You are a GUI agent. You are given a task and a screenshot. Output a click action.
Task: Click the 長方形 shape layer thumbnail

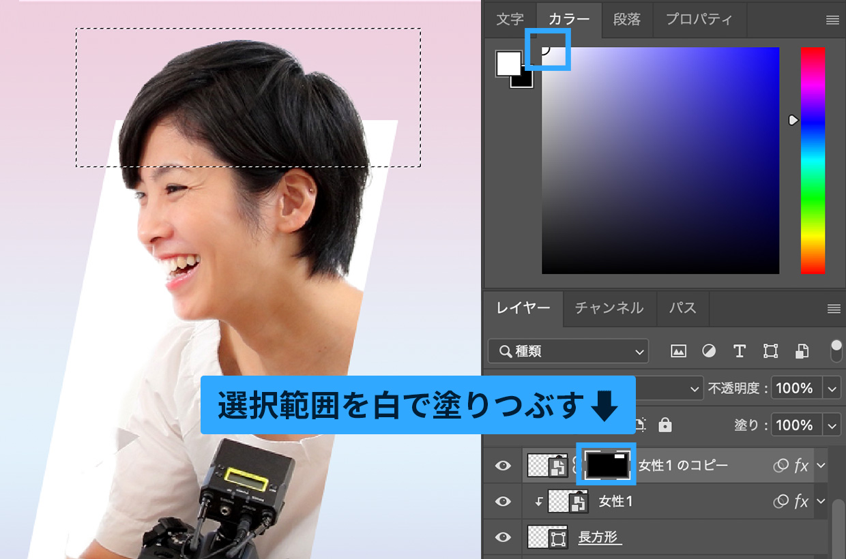[548, 537]
